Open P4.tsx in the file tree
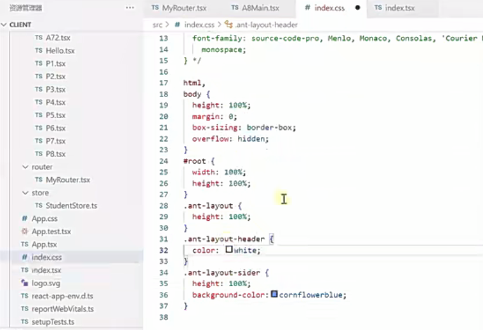The image size is (483, 330). [x=55, y=102]
